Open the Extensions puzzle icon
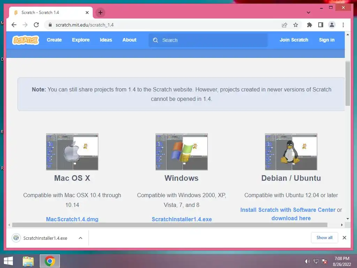Viewport: 357px width, 268px height. click(310, 25)
